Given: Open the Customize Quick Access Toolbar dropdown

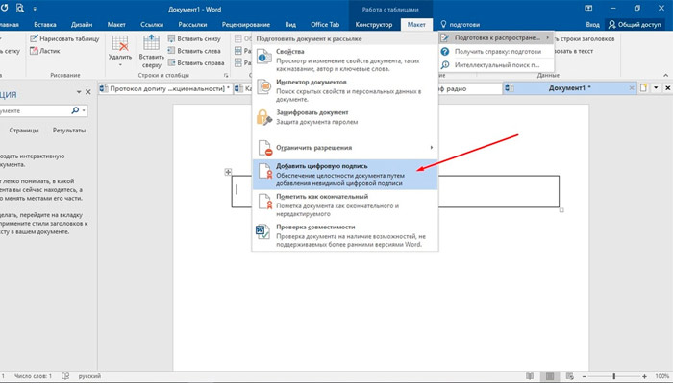Looking at the screenshot, I should point(35,9).
